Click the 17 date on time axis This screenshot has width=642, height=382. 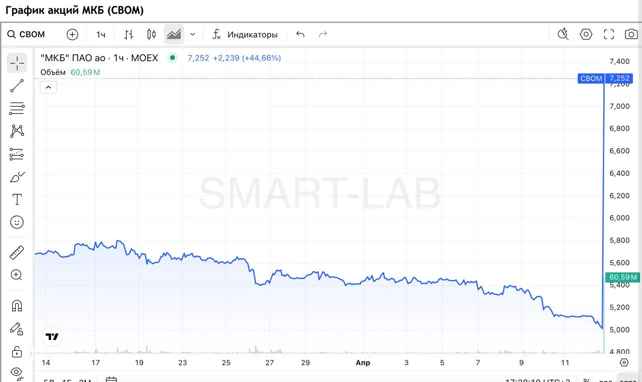(95, 363)
